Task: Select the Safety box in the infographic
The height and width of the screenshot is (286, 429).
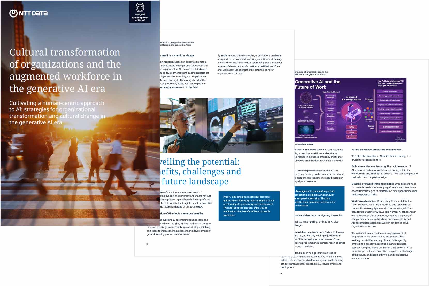Action: (351, 127)
